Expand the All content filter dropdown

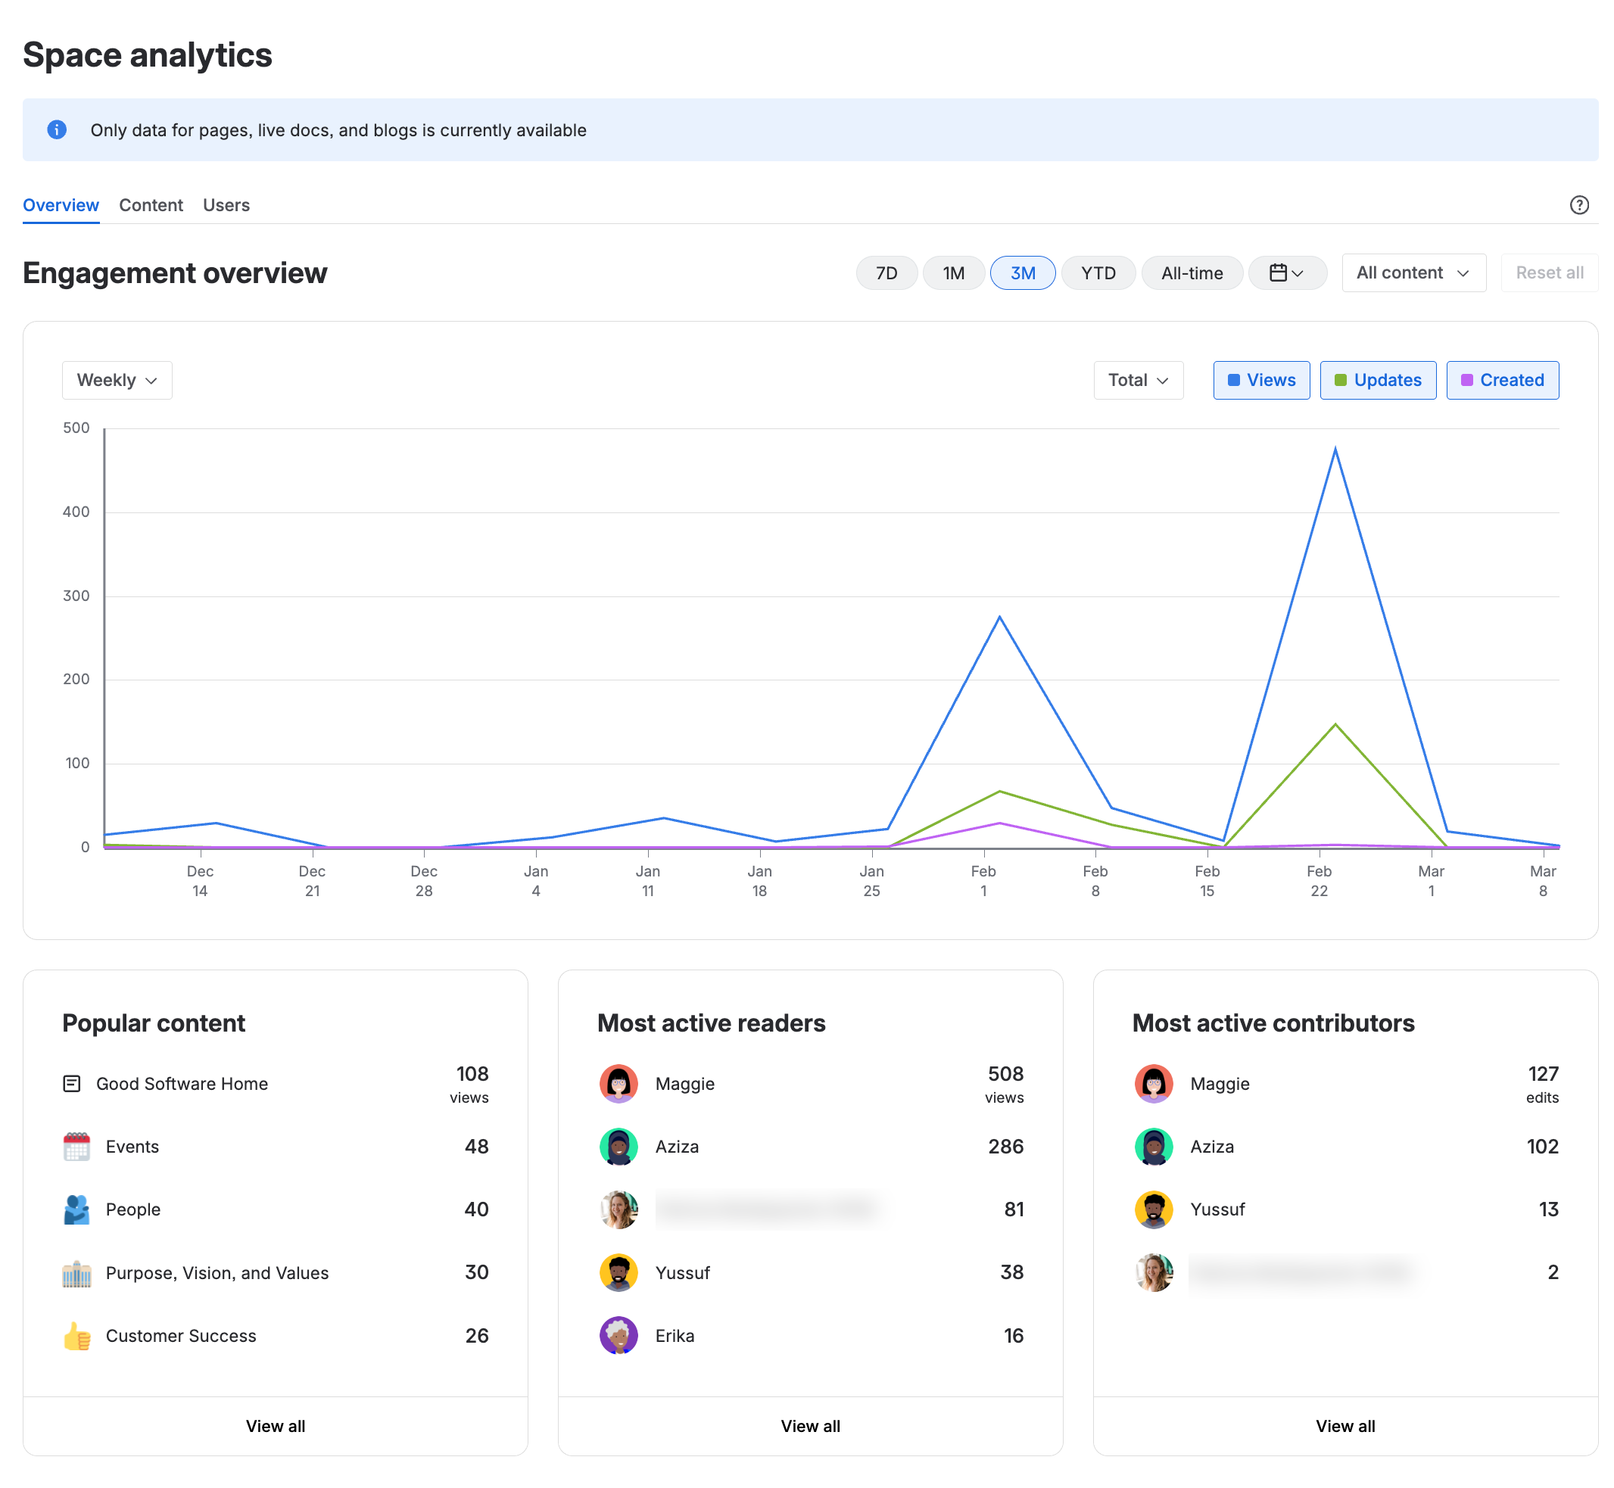click(1413, 273)
